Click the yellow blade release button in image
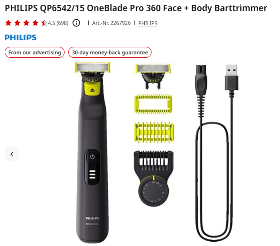The width and height of the screenshot is (280, 246). 92,88
